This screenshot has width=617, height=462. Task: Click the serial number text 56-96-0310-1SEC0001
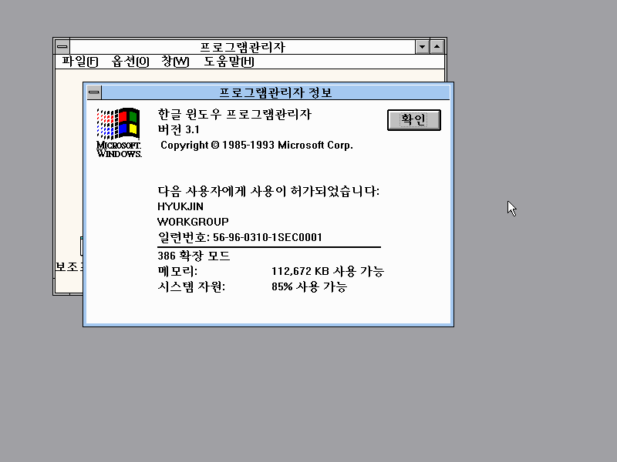point(268,237)
